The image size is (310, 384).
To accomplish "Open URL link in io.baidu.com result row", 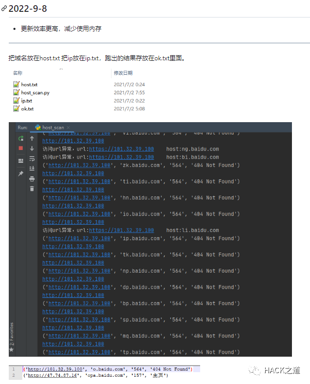I will coord(79,214).
